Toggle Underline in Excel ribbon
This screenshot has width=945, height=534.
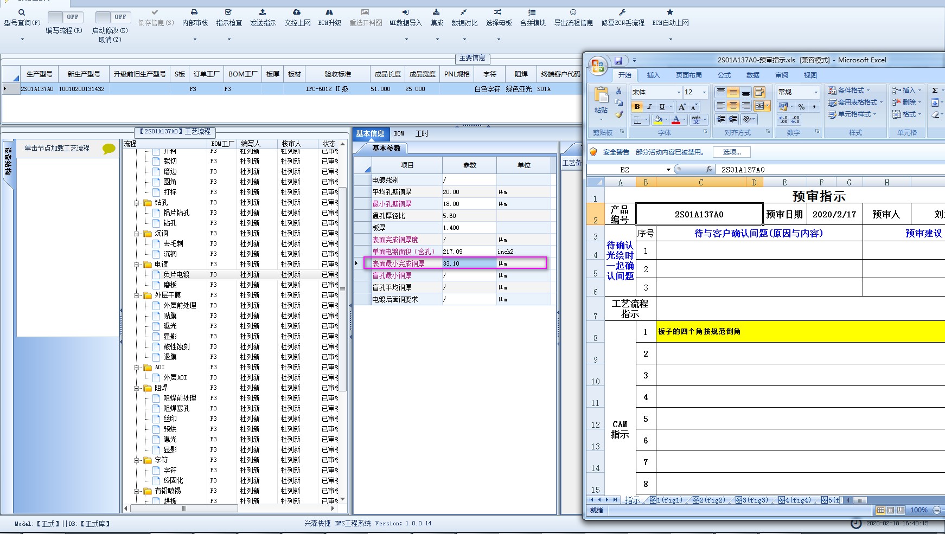[662, 107]
